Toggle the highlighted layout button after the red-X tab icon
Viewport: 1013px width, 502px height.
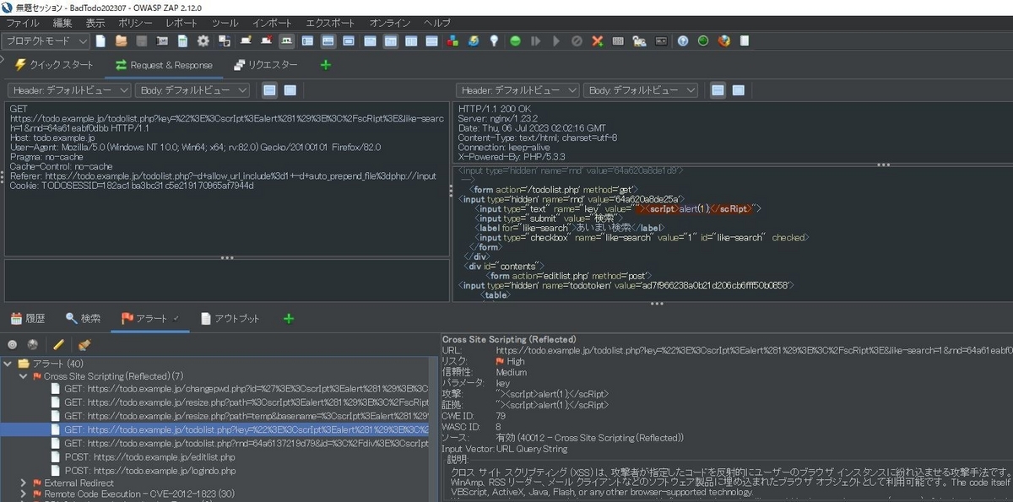(x=287, y=40)
